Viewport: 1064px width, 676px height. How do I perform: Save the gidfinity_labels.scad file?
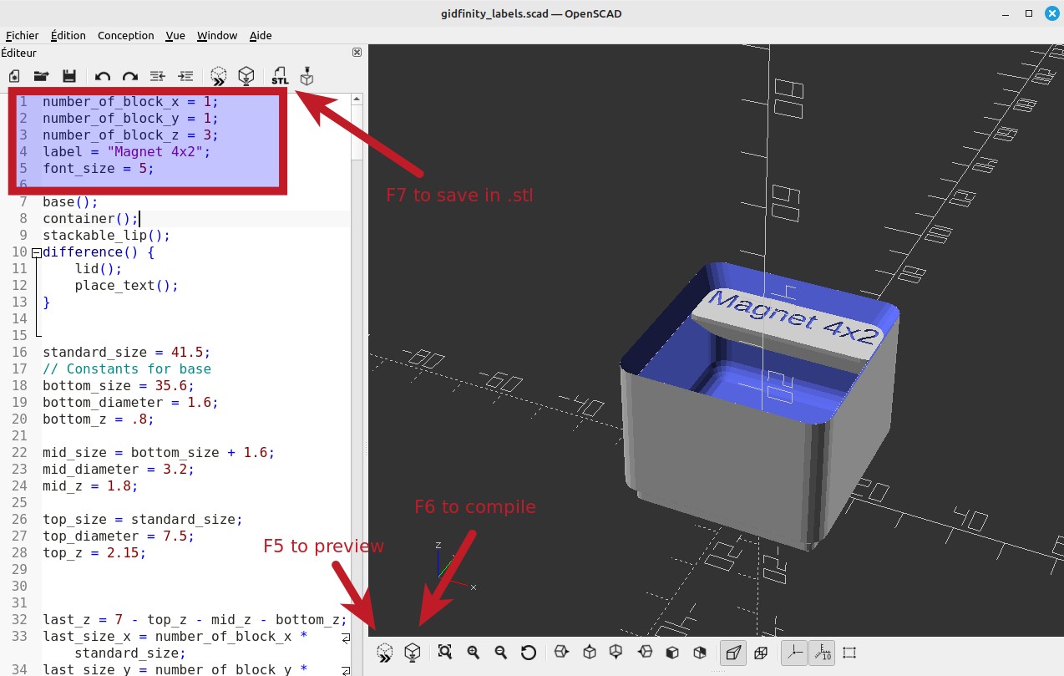(x=70, y=76)
